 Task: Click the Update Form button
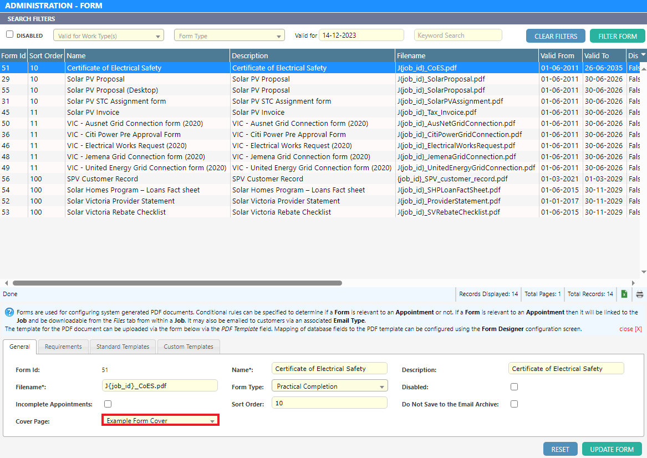(x=612, y=449)
